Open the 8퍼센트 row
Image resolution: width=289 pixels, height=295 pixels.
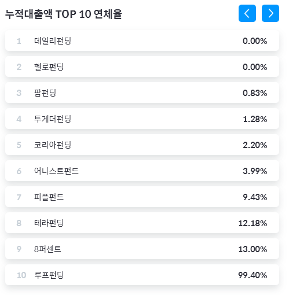[x=142, y=249]
